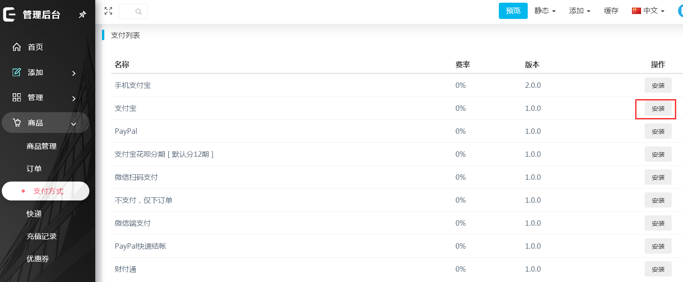
Task: Click the grid icon for 管理
Action: (x=17, y=97)
